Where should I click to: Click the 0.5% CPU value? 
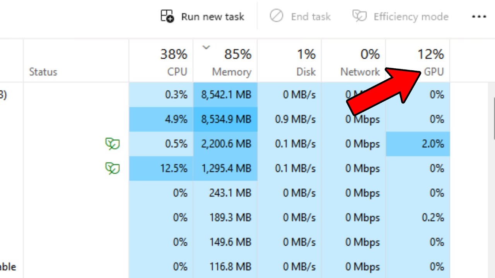click(176, 144)
